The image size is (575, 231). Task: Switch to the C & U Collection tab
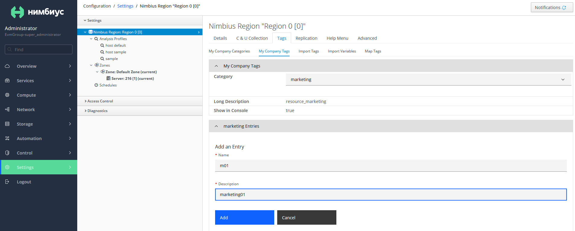252,38
